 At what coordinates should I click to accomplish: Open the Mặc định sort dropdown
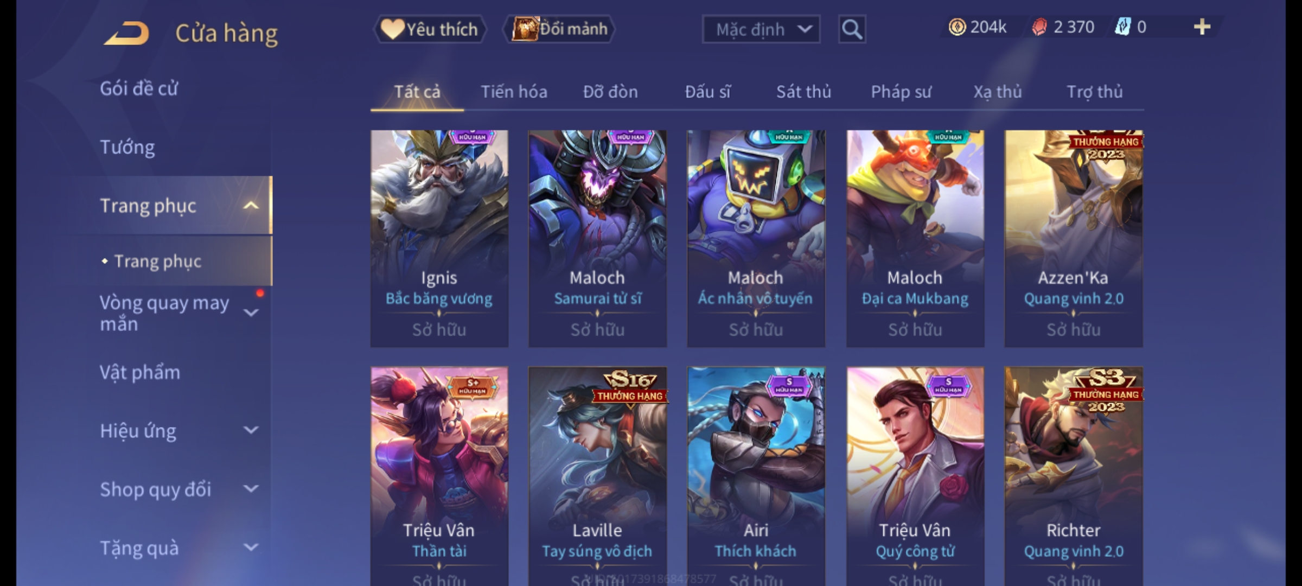761,29
